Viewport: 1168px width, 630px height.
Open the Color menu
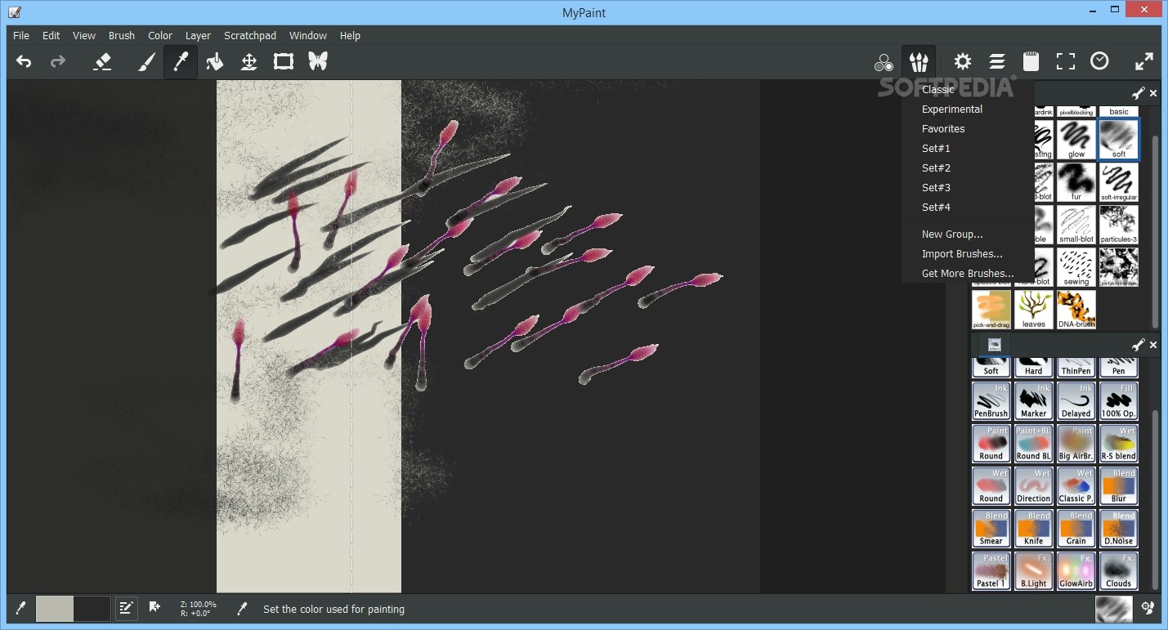160,35
